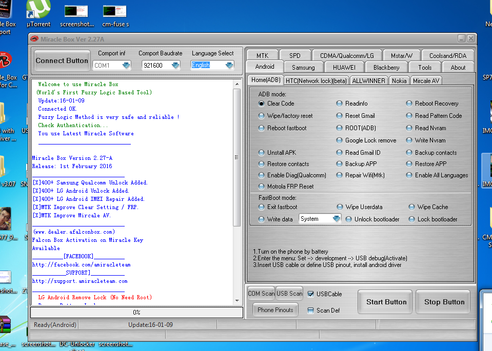The image size is (492, 351).
Task: Click the log scrollbar down arrow
Action: tap(237, 301)
